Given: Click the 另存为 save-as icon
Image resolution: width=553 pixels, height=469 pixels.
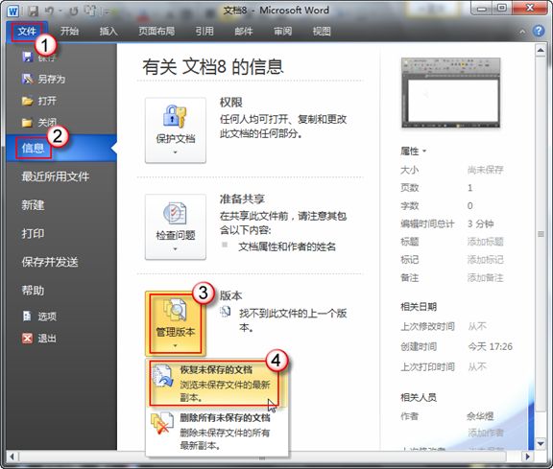Looking at the screenshot, I should point(27,79).
